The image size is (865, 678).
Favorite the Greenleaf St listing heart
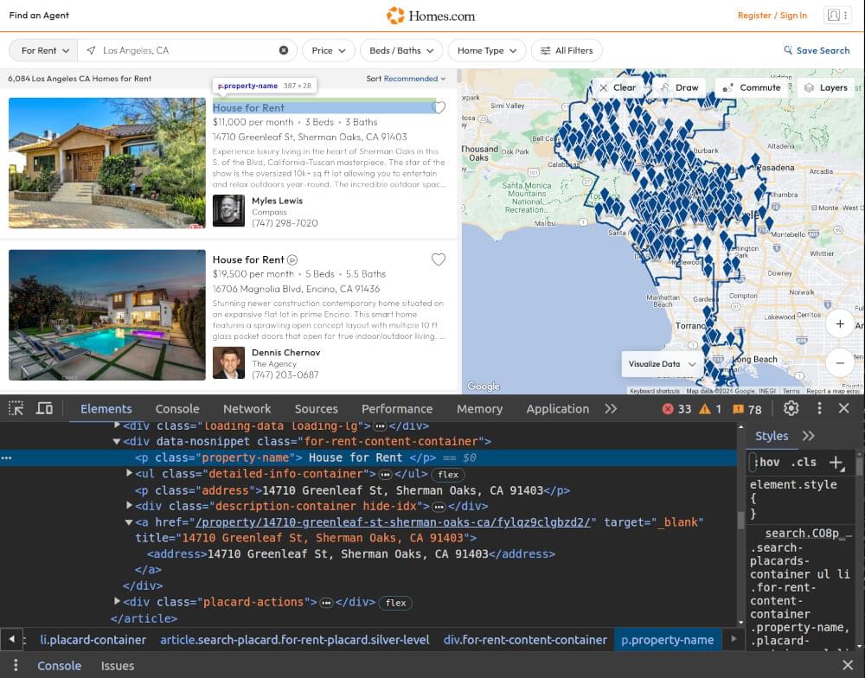(439, 108)
